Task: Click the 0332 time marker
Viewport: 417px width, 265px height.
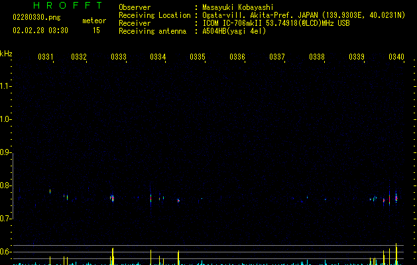Action: (79, 57)
